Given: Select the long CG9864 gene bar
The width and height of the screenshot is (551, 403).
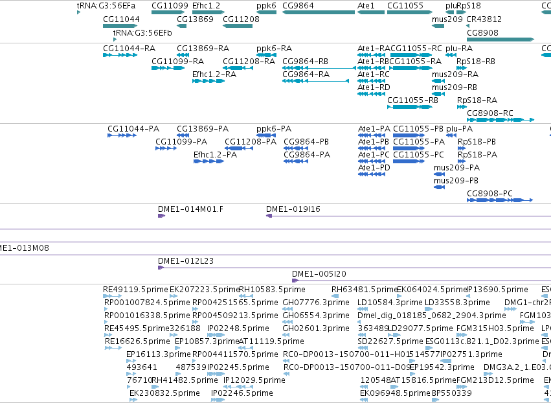Looking at the screenshot, I should pos(319,12).
